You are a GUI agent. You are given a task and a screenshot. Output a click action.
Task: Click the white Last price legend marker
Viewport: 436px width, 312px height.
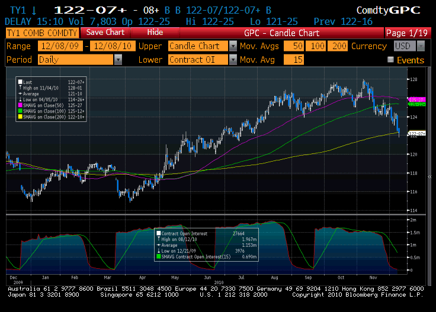[x=20, y=82]
